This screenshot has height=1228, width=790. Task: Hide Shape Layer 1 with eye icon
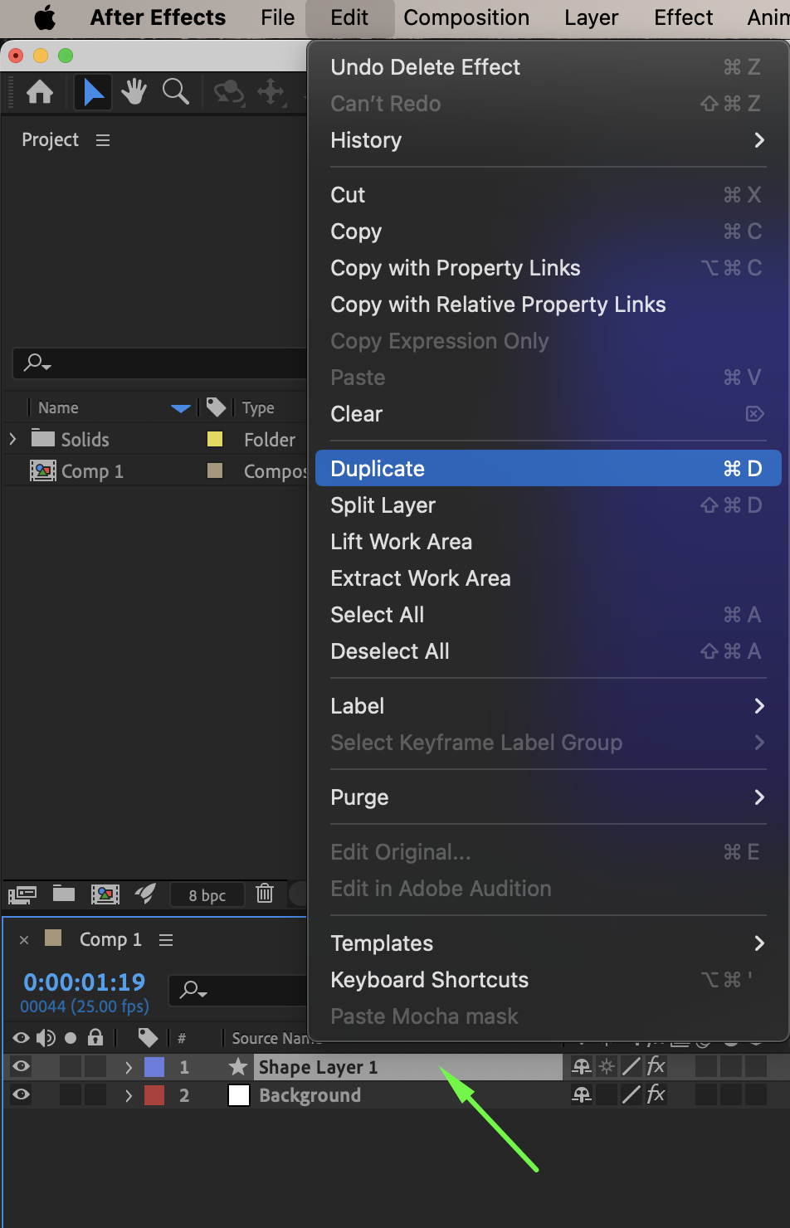22,1066
